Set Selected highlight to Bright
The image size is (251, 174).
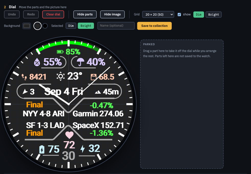[86, 26]
